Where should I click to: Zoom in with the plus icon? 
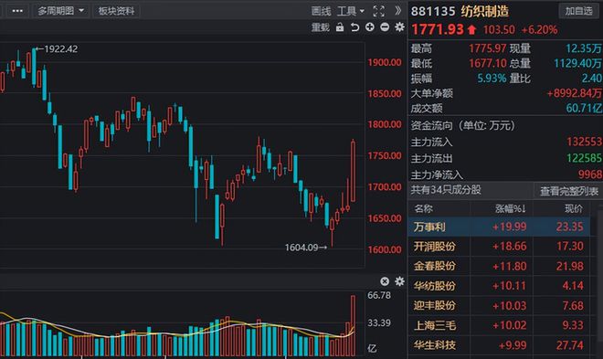[370, 26]
